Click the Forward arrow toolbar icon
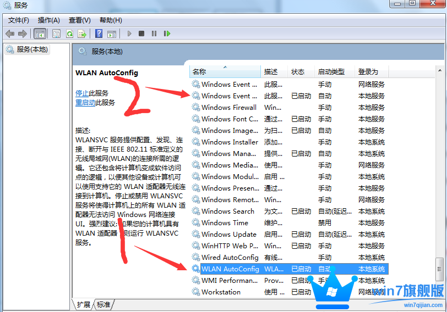This screenshot has width=447, height=312. click(22, 34)
